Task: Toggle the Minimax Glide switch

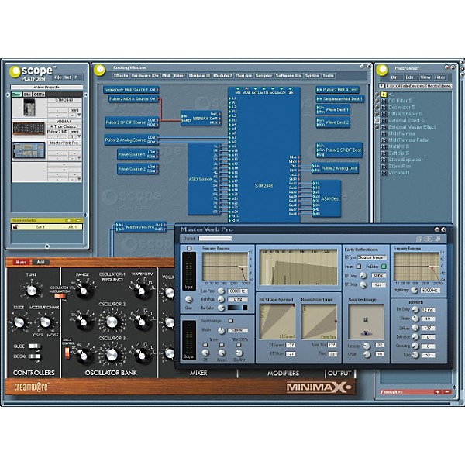Action: tap(35, 346)
